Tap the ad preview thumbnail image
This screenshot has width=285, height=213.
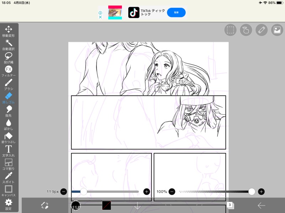pos(115,12)
